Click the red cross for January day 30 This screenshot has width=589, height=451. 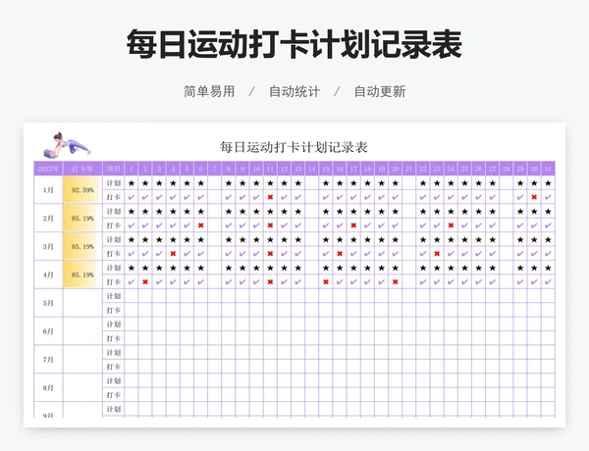click(534, 197)
